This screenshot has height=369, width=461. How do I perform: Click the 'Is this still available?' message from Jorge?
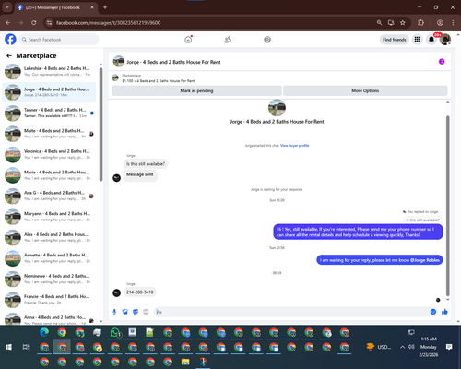[x=146, y=164]
